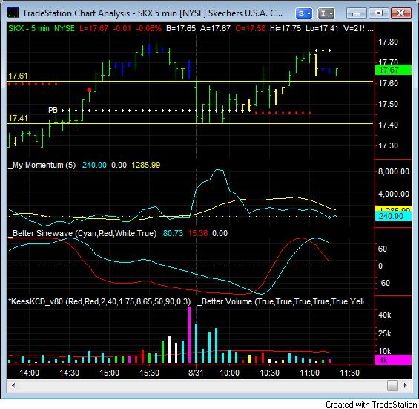Open the gray I interval-link dropdown
Viewport: 419px width, 409px height.
[326, 13]
